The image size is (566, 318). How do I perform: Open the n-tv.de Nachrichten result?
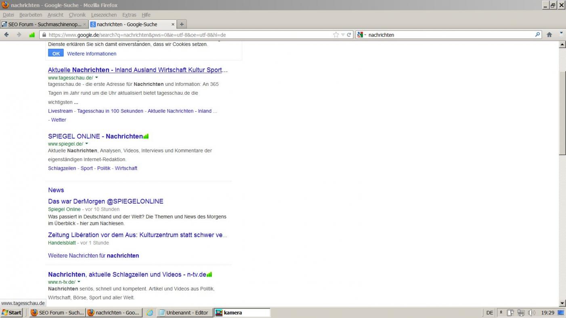pos(127,274)
